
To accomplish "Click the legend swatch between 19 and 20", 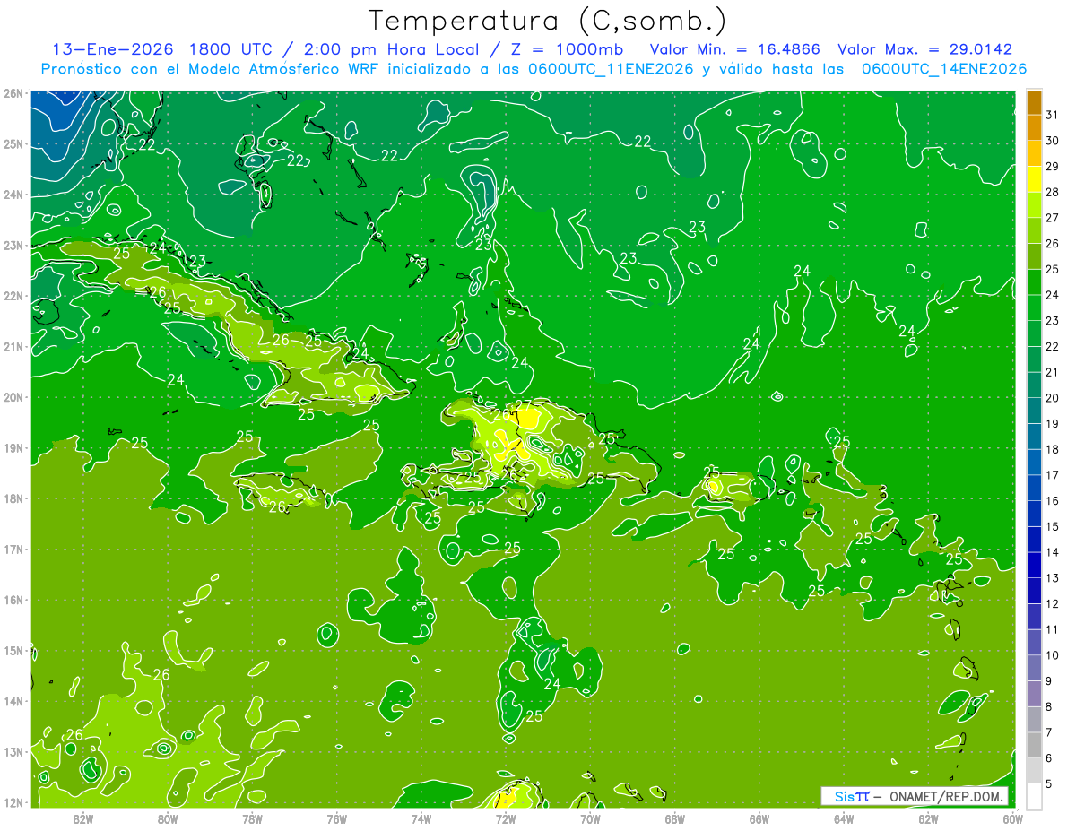I will click(1034, 411).
